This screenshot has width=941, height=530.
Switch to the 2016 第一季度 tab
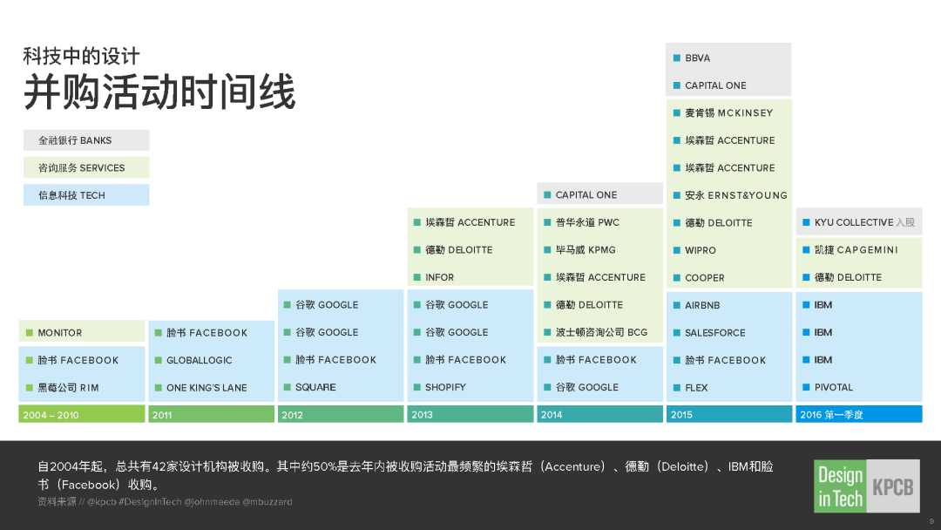click(x=858, y=414)
